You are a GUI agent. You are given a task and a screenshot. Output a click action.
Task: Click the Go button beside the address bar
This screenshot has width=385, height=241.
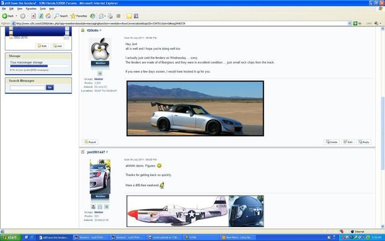(357, 23)
